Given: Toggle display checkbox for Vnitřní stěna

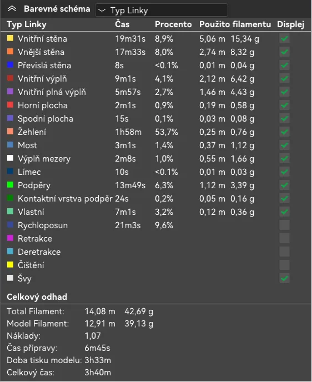Looking at the screenshot, I should click(284, 39).
